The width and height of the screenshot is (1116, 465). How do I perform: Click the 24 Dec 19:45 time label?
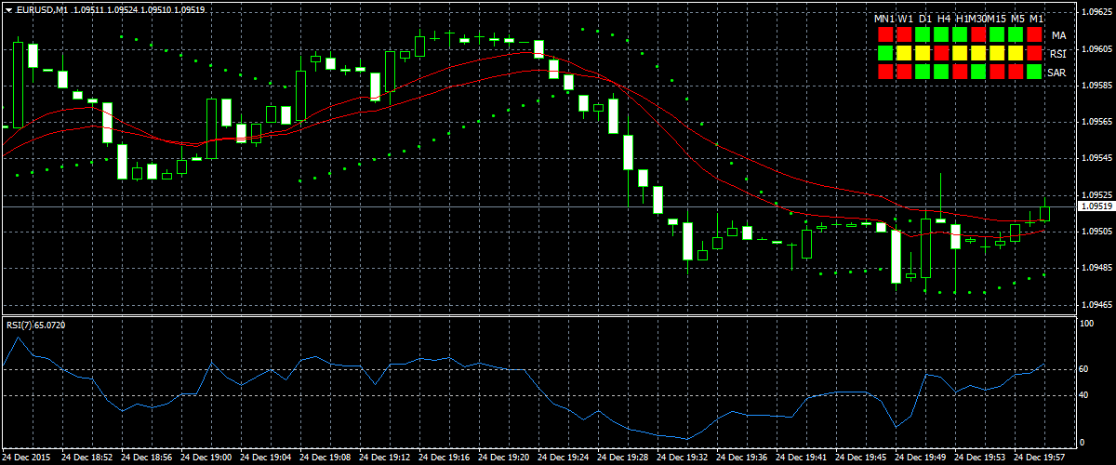pos(861,458)
